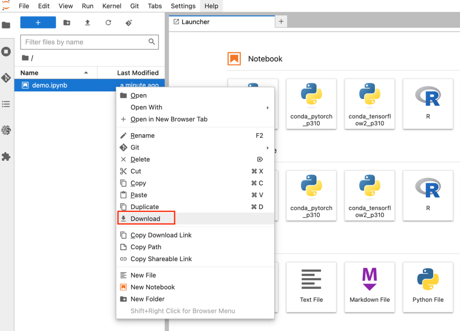Choose Copy in the context menu

[x=195, y=183]
